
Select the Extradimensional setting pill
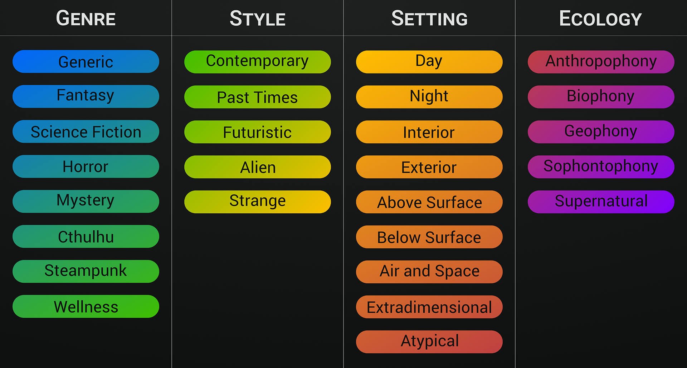pyautogui.click(x=429, y=307)
